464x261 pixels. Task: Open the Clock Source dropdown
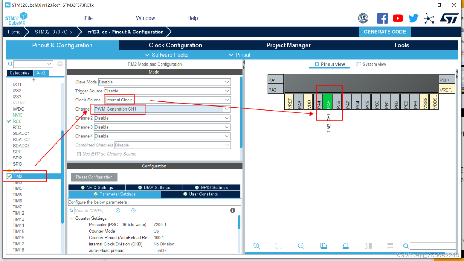(167, 100)
